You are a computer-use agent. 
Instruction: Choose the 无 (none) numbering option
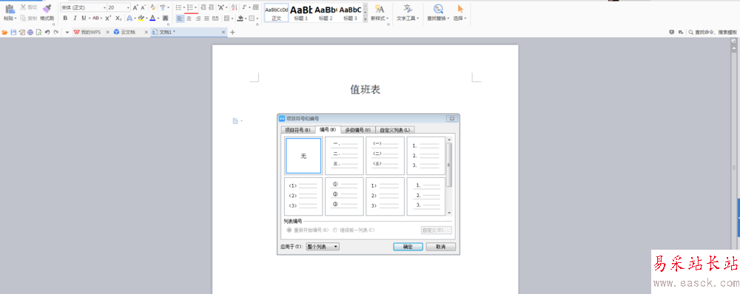point(303,156)
